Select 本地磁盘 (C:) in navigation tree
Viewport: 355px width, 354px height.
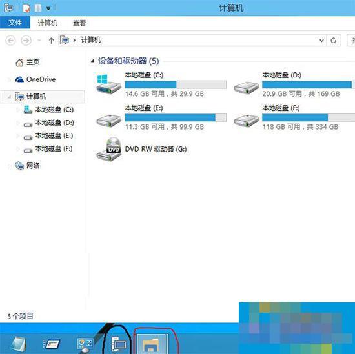(54, 110)
